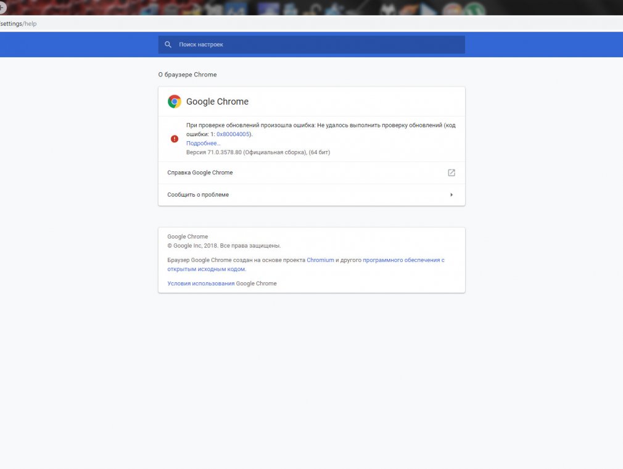Viewport: 623px width, 469px height.
Task: Click the settings/help address bar text
Action: 19,24
